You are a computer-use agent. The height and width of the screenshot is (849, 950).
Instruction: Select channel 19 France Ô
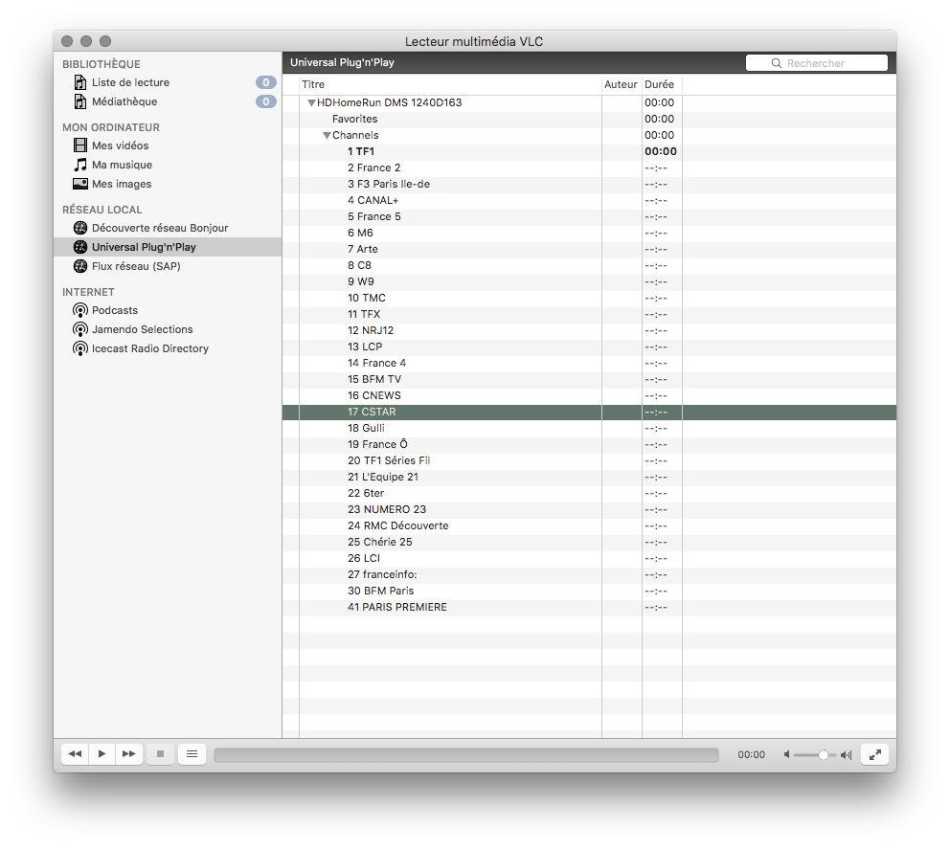coord(589,445)
